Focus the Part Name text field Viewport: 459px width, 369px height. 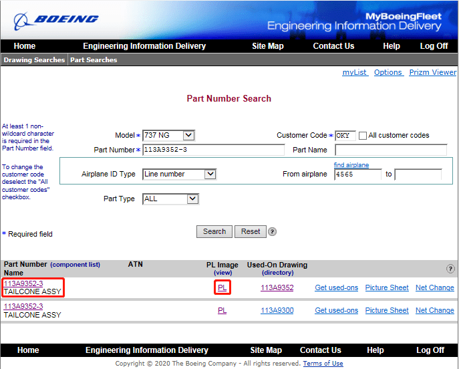(x=390, y=150)
